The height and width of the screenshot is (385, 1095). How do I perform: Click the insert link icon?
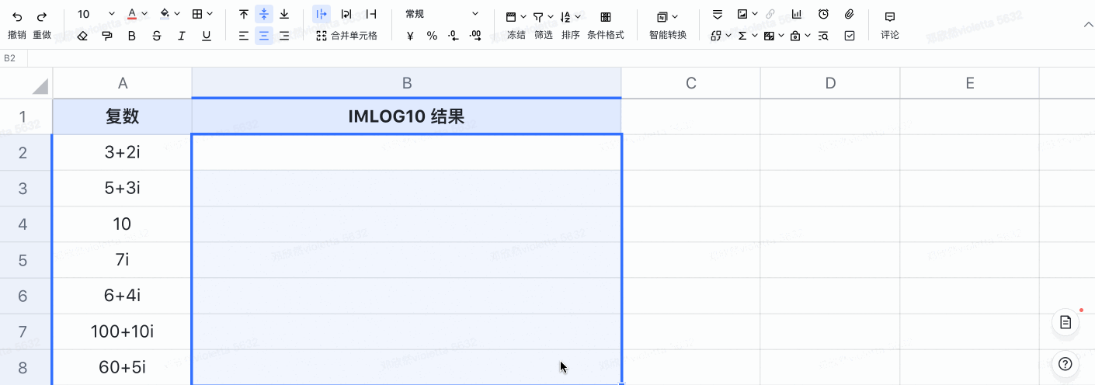click(770, 14)
